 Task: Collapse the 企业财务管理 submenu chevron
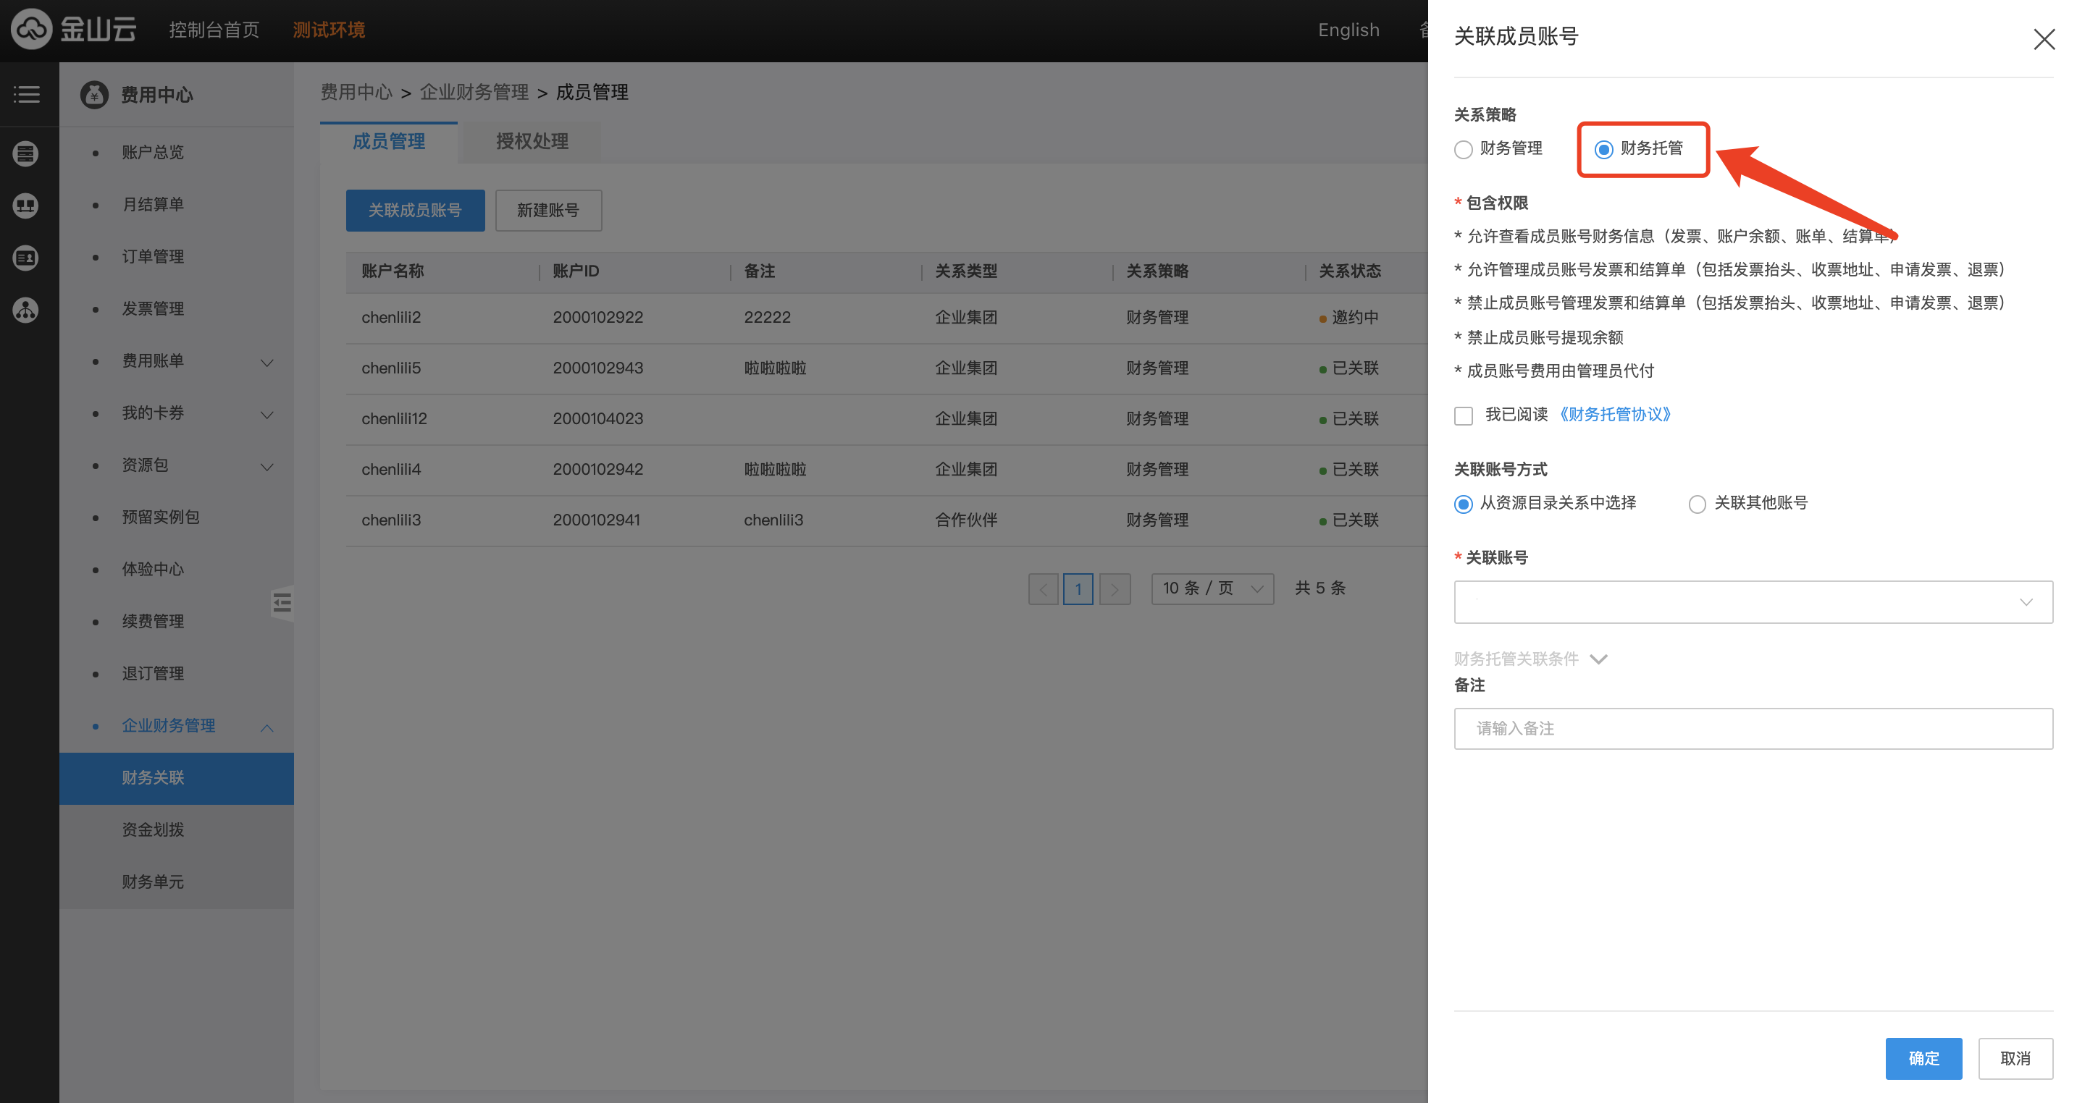[x=267, y=727]
